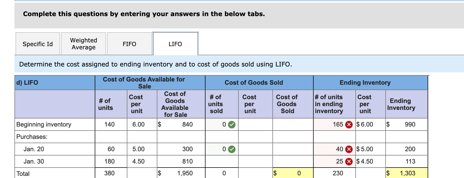This screenshot has height=178, width=464.
Task: Select the yellow Ending Inventory total showing 1,303
Action: tap(407, 173)
